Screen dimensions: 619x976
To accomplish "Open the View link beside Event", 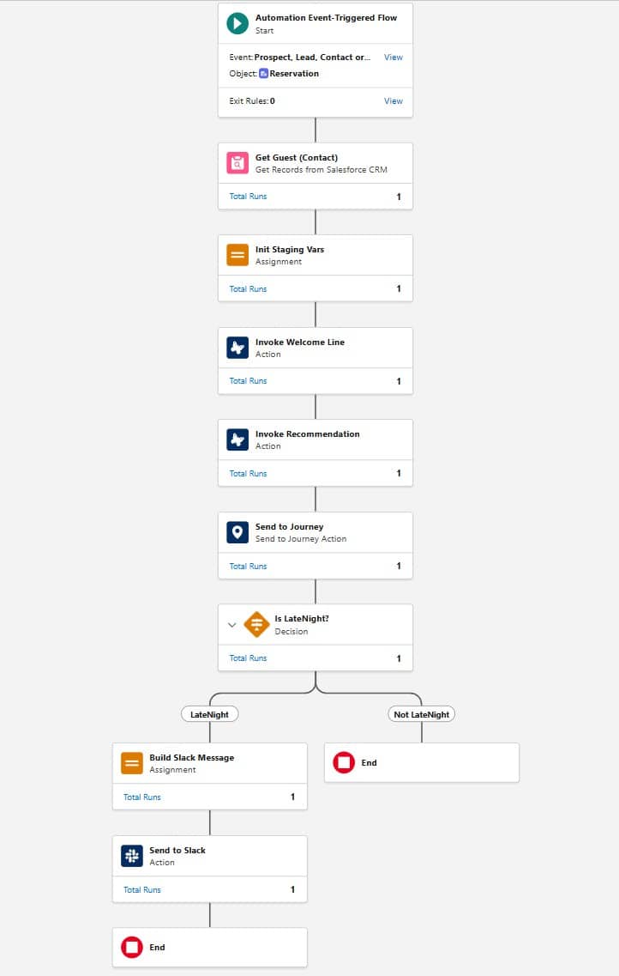I will [393, 58].
